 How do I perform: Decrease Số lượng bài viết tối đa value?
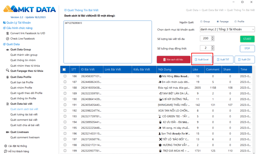tap(212, 40)
